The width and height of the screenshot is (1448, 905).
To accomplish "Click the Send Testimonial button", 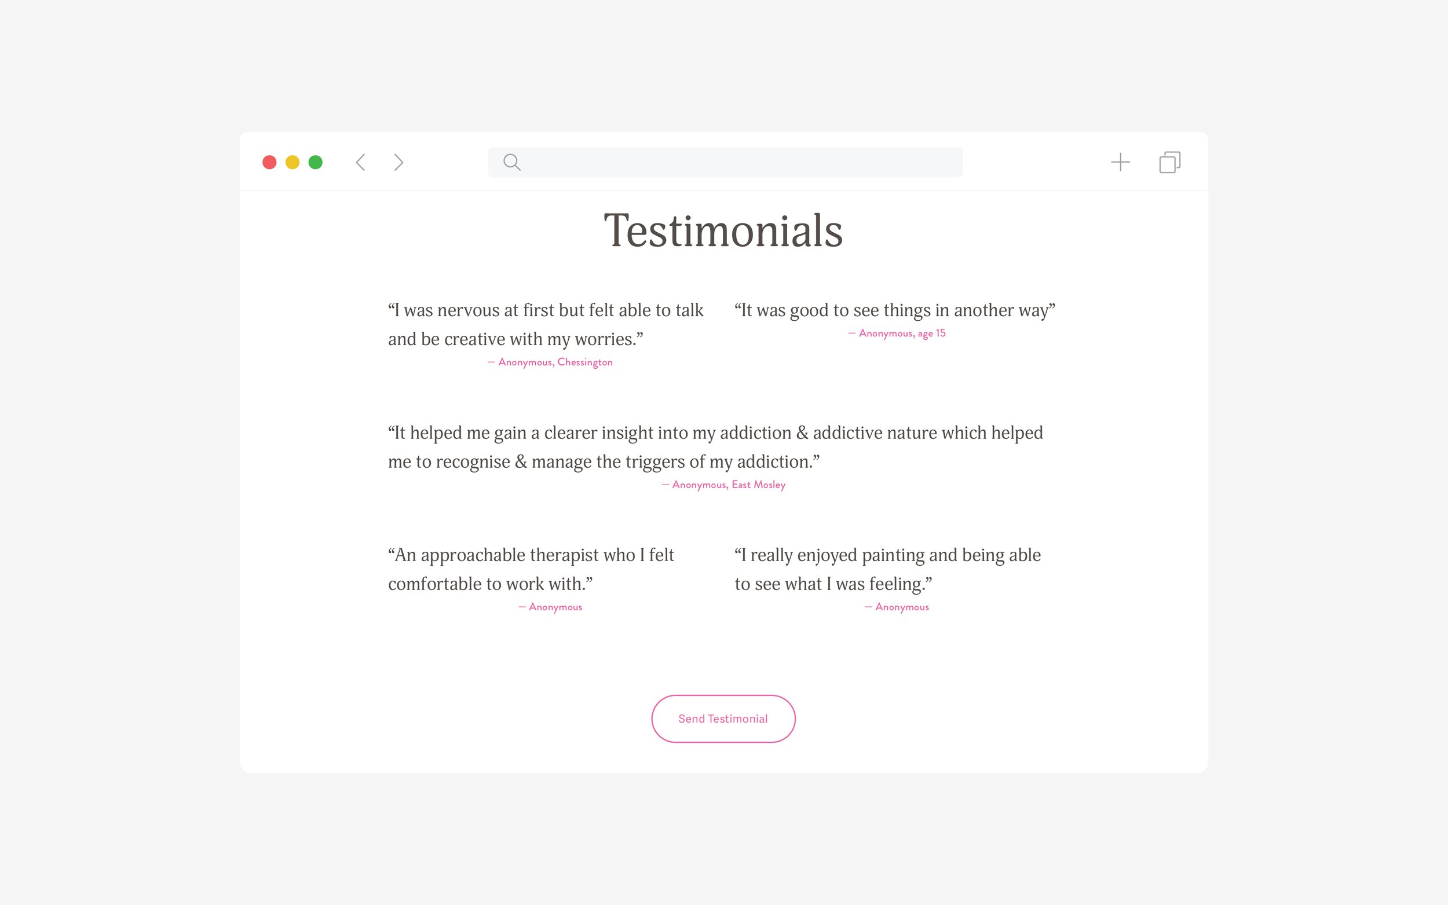I will pyautogui.click(x=725, y=717).
